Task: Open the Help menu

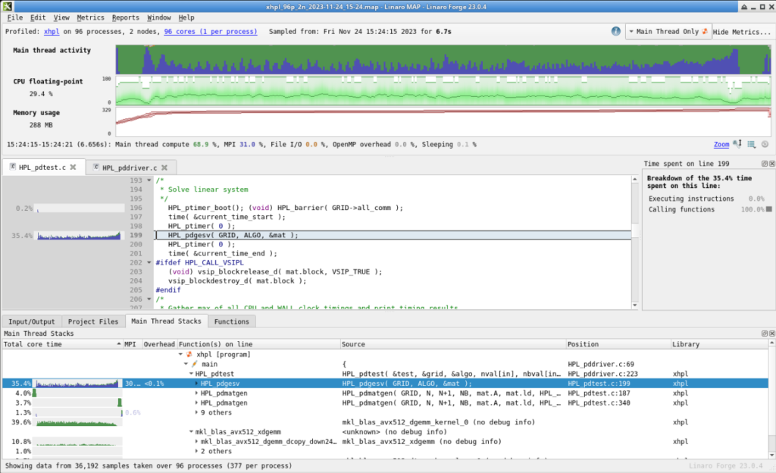Action: (x=186, y=17)
